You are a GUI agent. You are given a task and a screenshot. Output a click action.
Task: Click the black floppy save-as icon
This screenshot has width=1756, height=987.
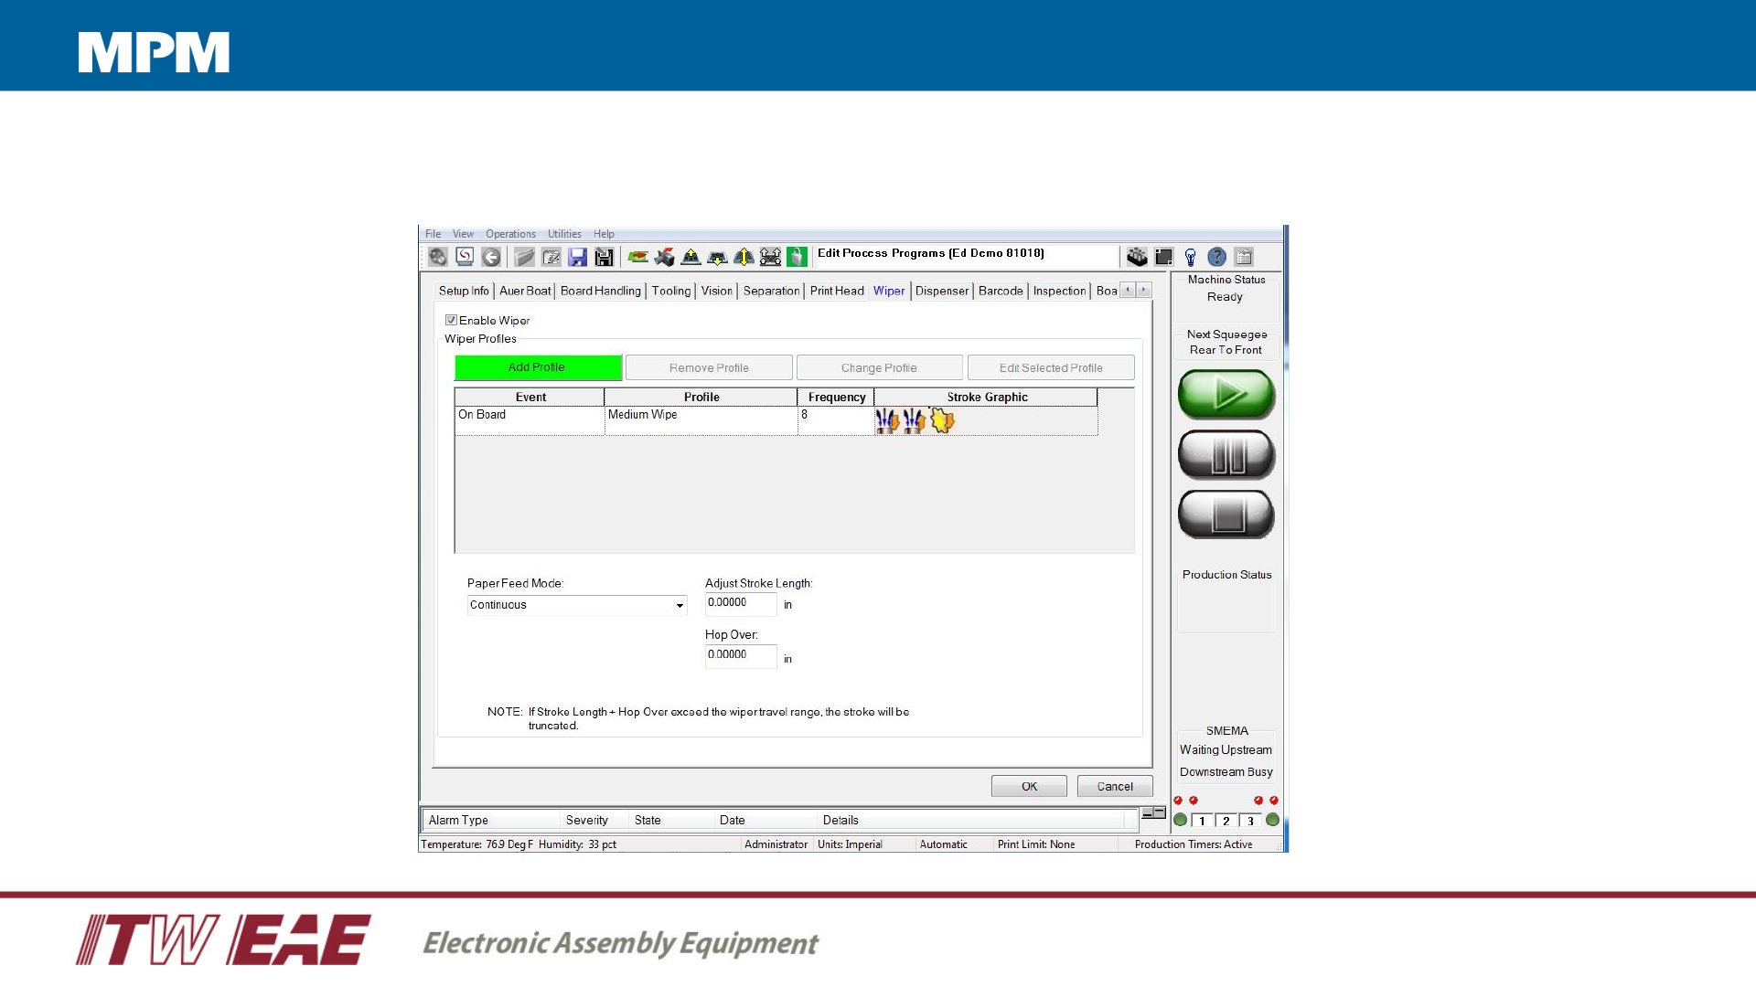(604, 258)
